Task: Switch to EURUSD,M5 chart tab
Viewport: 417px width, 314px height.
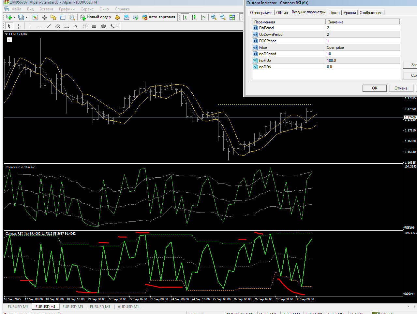Action: coord(73,307)
